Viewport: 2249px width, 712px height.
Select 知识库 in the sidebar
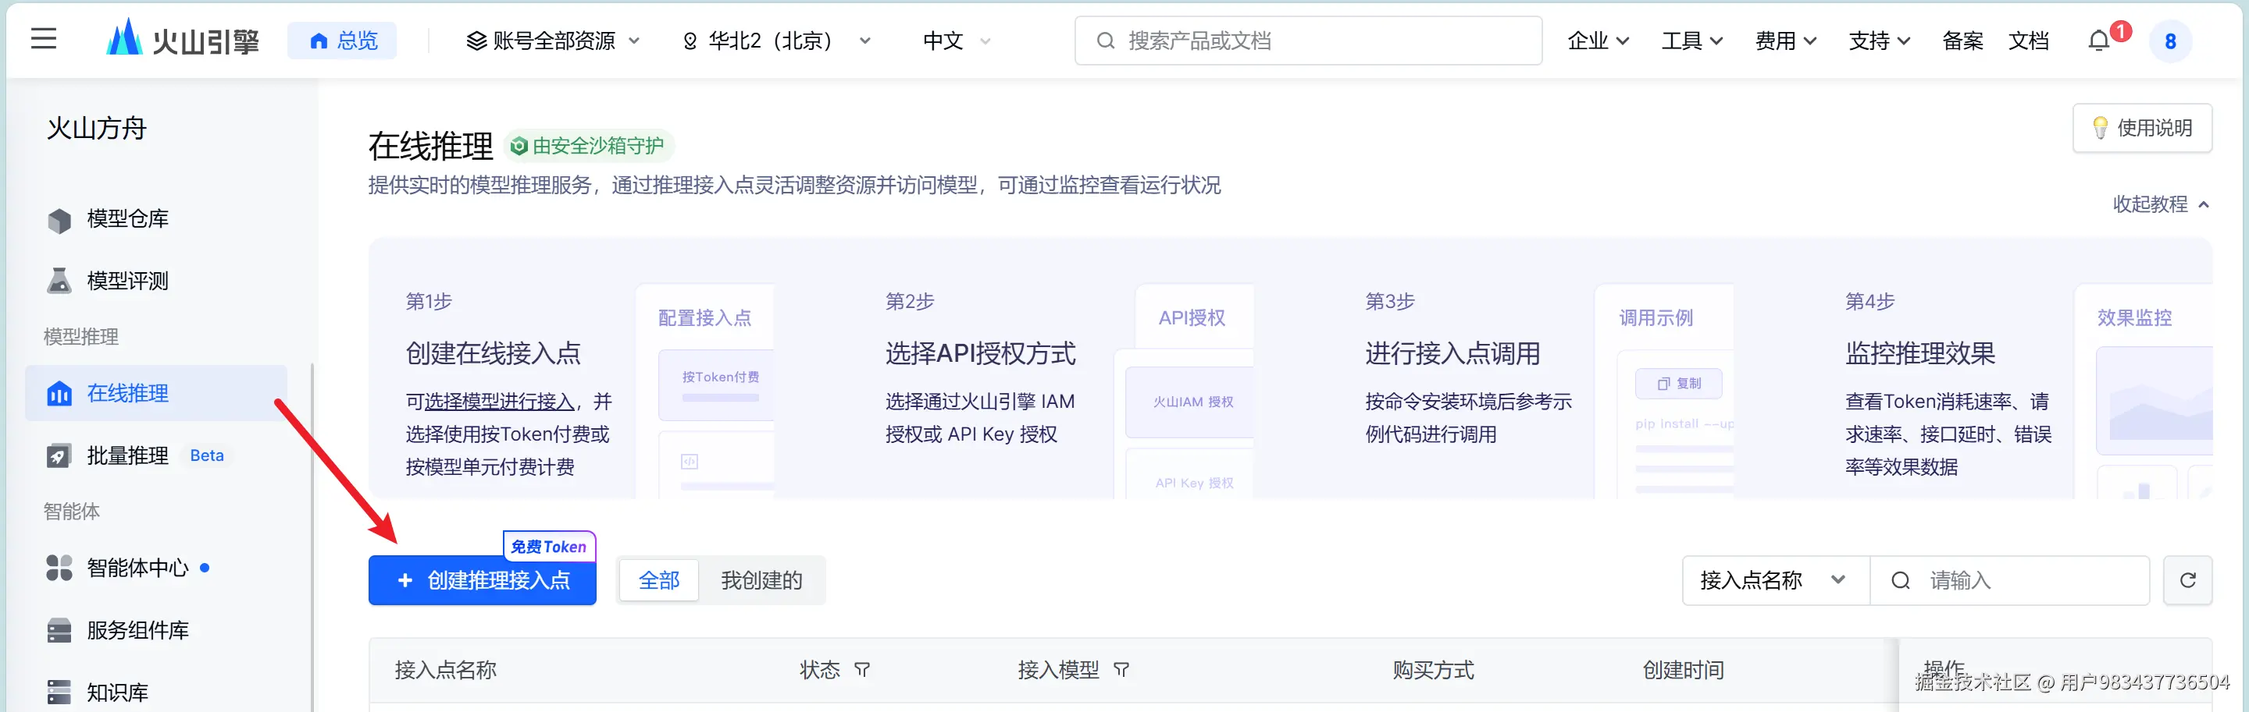[x=118, y=693]
